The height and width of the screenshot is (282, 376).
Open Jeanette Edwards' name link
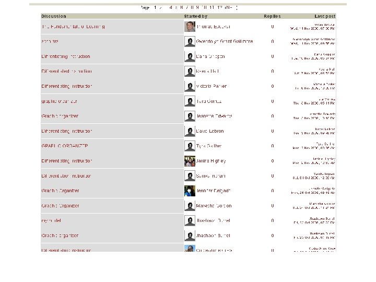tap(214, 116)
